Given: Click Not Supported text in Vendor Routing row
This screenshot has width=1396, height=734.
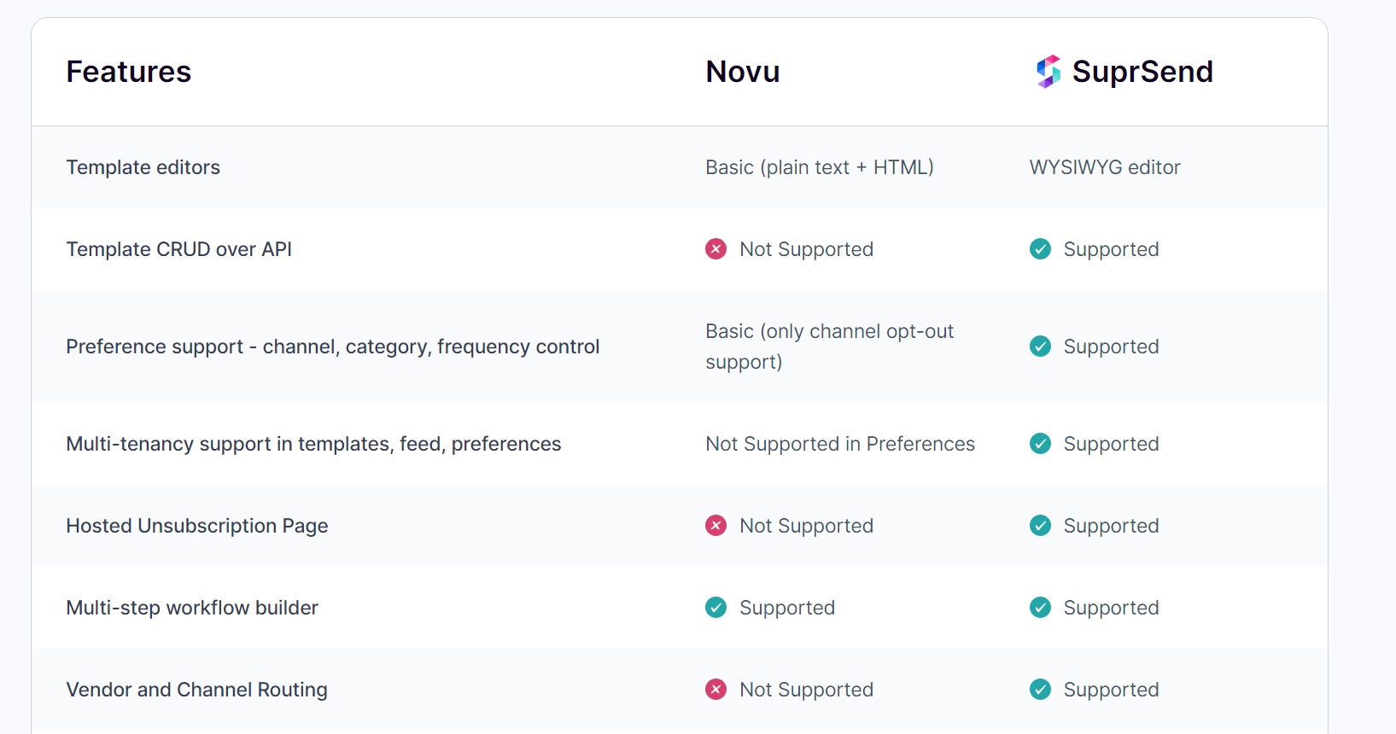Looking at the screenshot, I should pyautogui.click(x=807, y=690).
